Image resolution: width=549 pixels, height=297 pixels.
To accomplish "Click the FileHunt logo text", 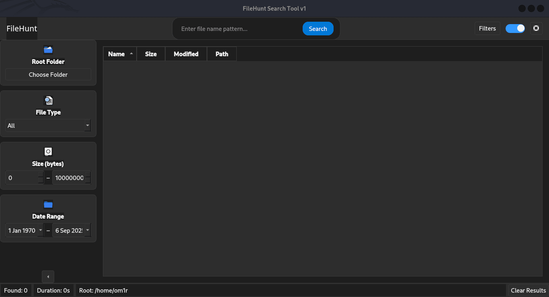I will (22, 29).
